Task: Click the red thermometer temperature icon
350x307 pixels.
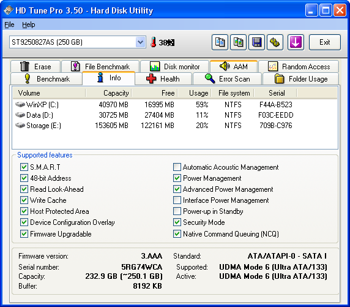Action: click(153, 42)
